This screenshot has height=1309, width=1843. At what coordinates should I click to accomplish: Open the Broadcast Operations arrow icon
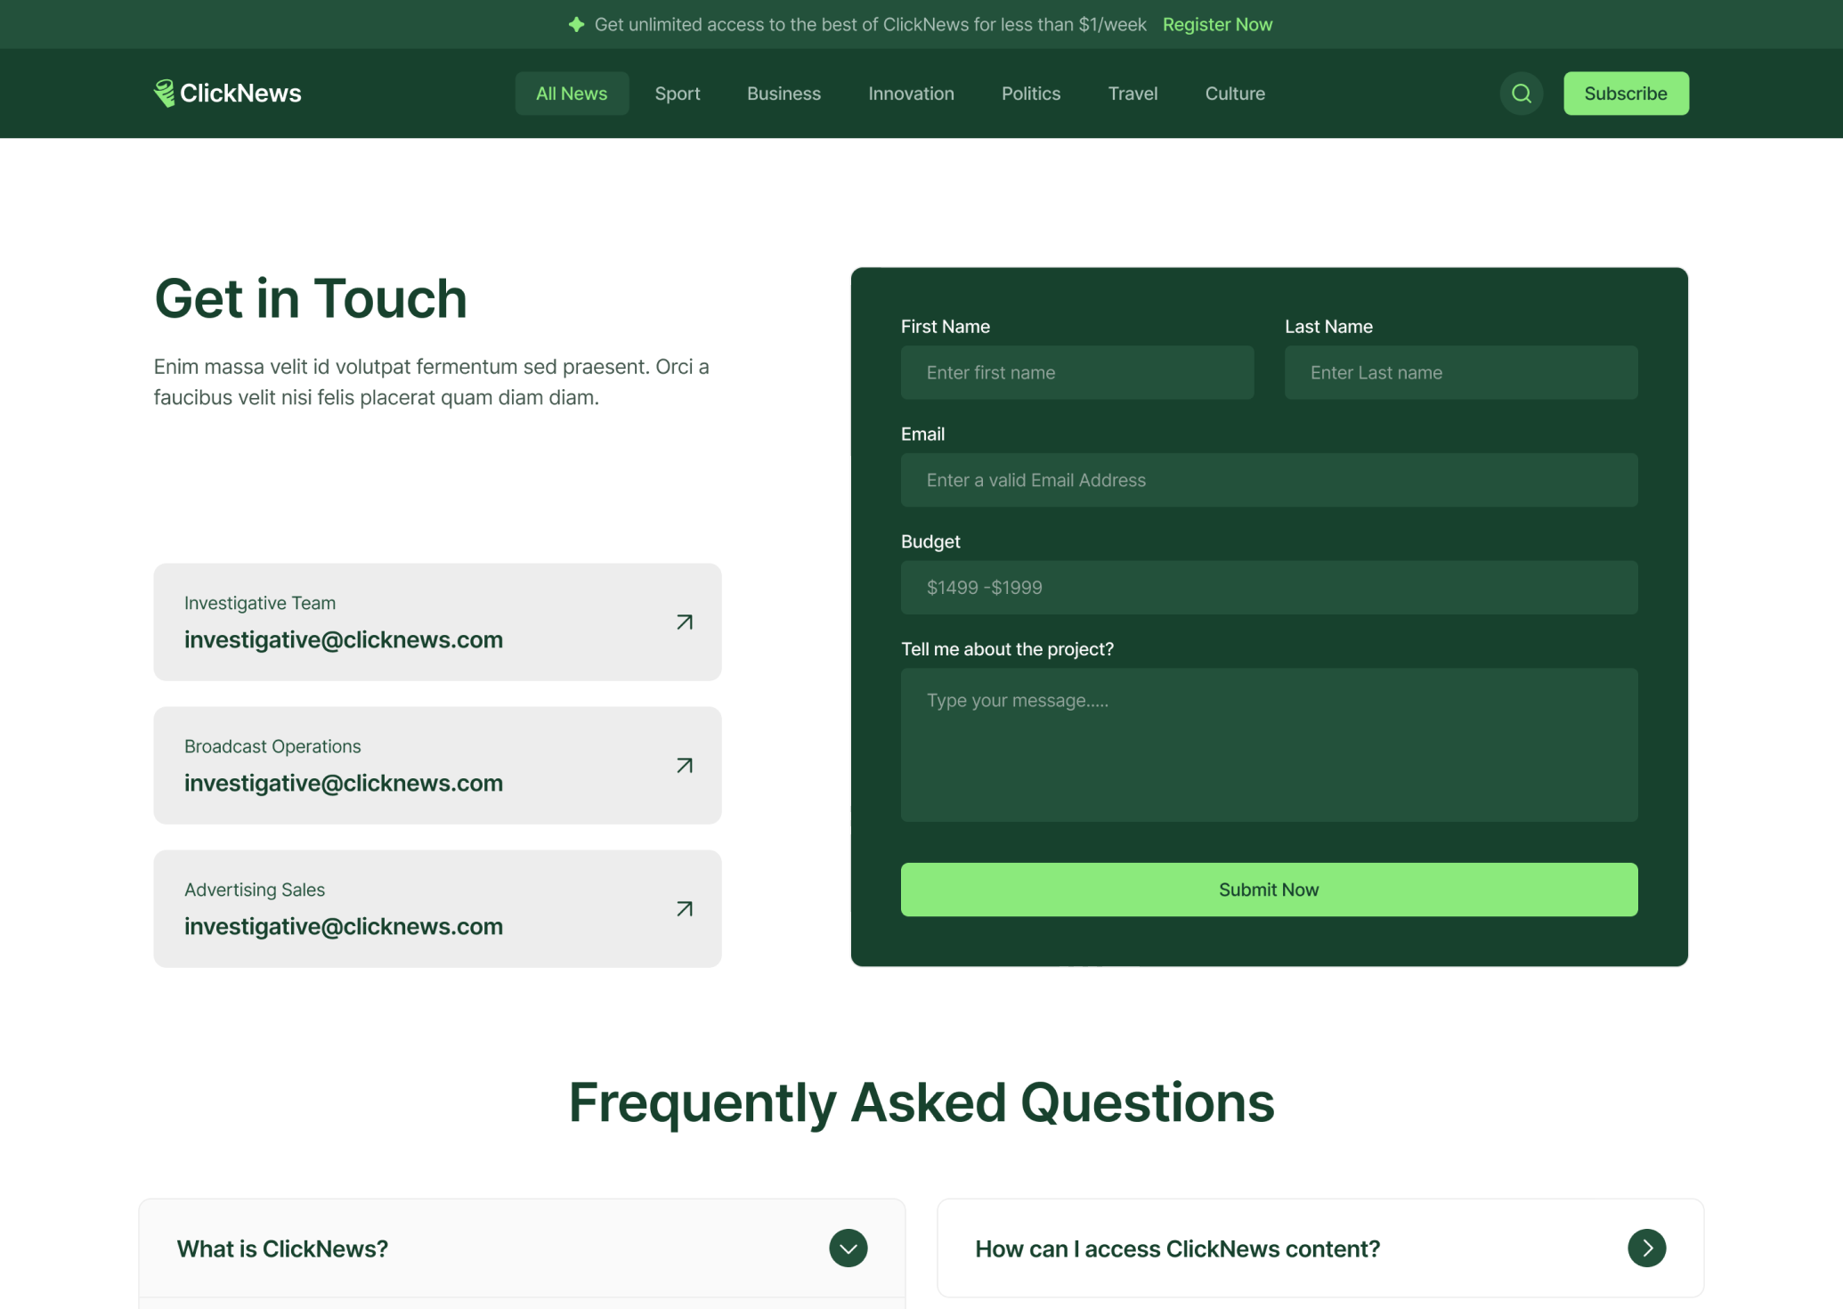(684, 766)
